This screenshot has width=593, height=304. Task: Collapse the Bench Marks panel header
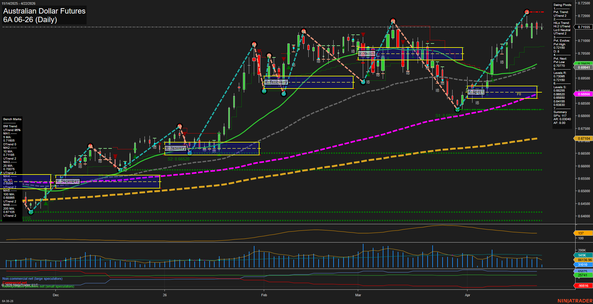click(x=12, y=119)
